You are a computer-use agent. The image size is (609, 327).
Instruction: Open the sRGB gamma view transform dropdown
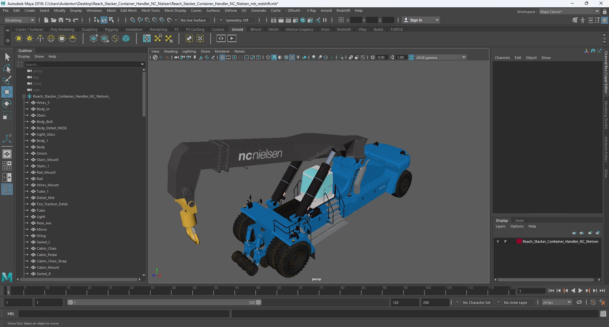click(441, 57)
